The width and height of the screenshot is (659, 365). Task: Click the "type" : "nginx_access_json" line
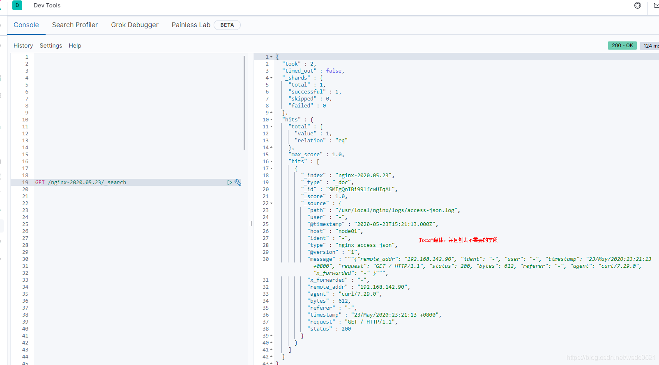pos(352,245)
